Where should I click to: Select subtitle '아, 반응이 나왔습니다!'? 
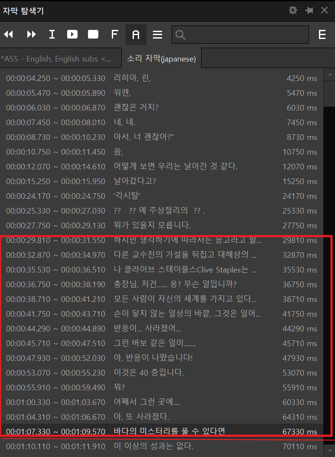162,358
